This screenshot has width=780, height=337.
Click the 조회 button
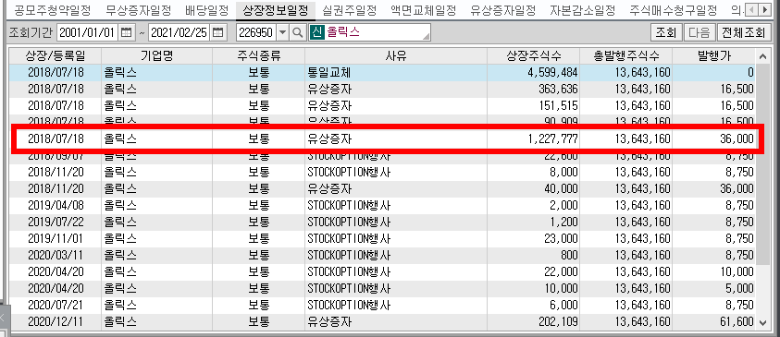coord(665,33)
